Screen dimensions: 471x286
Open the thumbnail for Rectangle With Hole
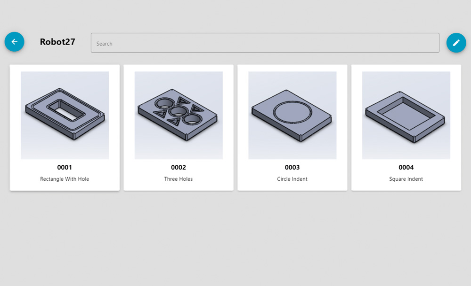tap(64, 115)
